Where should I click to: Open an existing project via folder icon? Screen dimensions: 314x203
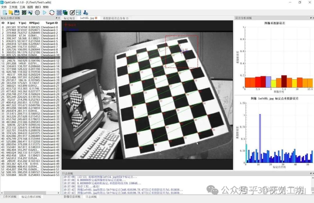pyautogui.click(x=11, y=12)
